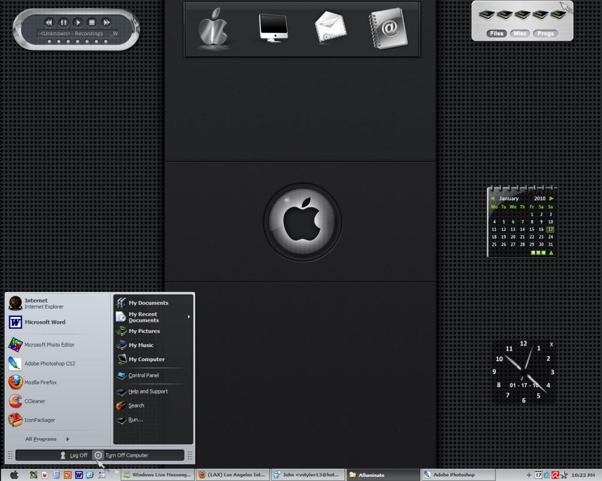The height and width of the screenshot is (481, 602).
Task: Launch Microsoft Word from the start menu
Action: [x=58, y=322]
